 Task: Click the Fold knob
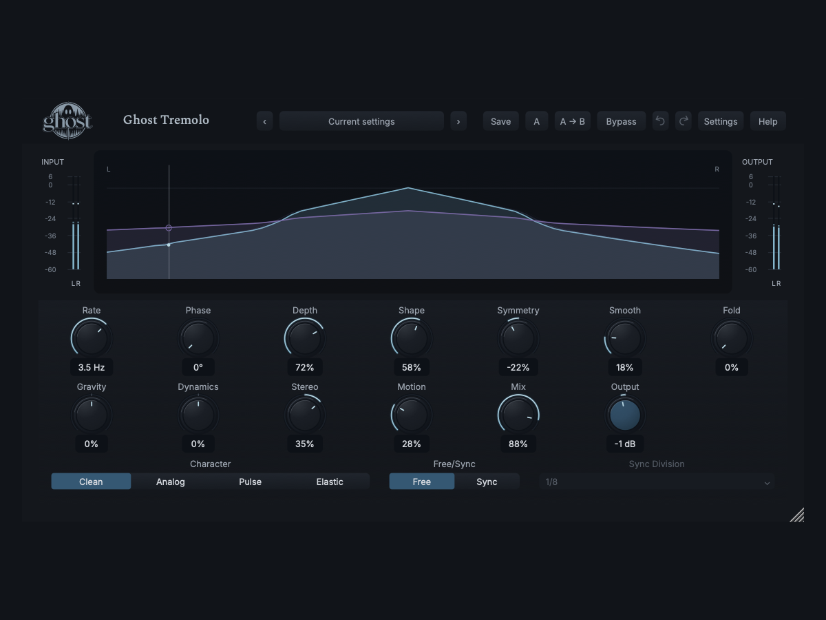pyautogui.click(x=732, y=338)
